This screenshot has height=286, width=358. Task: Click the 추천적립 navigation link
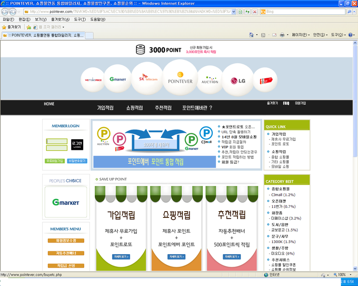(x=163, y=108)
